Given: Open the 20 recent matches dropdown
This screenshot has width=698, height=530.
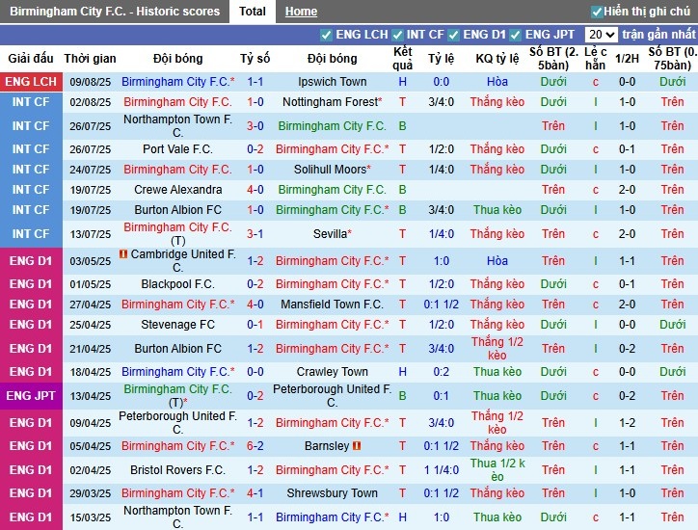Looking at the screenshot, I should [601, 35].
